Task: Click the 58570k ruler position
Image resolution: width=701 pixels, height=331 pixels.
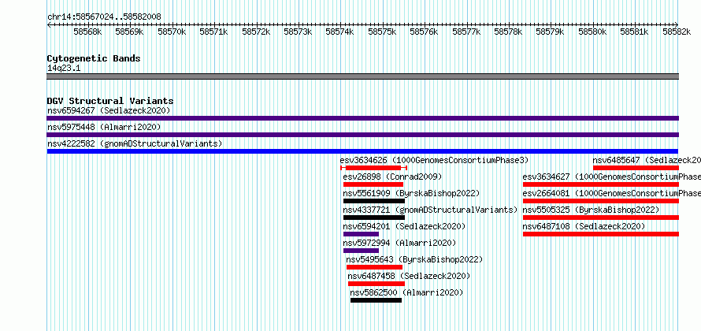Action: [172, 32]
